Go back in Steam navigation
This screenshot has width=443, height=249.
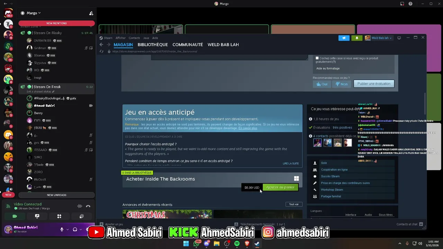(x=101, y=45)
